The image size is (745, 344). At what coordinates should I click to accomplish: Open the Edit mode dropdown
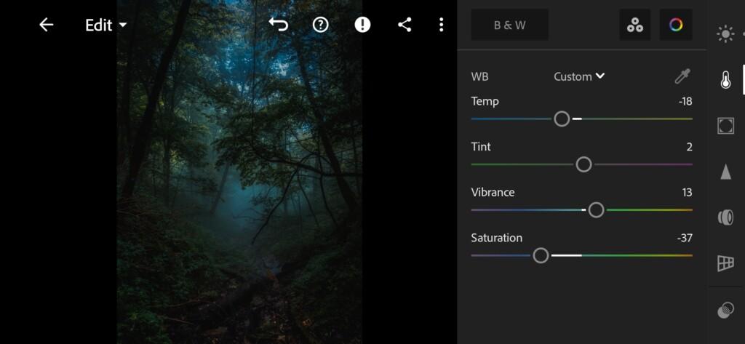click(105, 25)
